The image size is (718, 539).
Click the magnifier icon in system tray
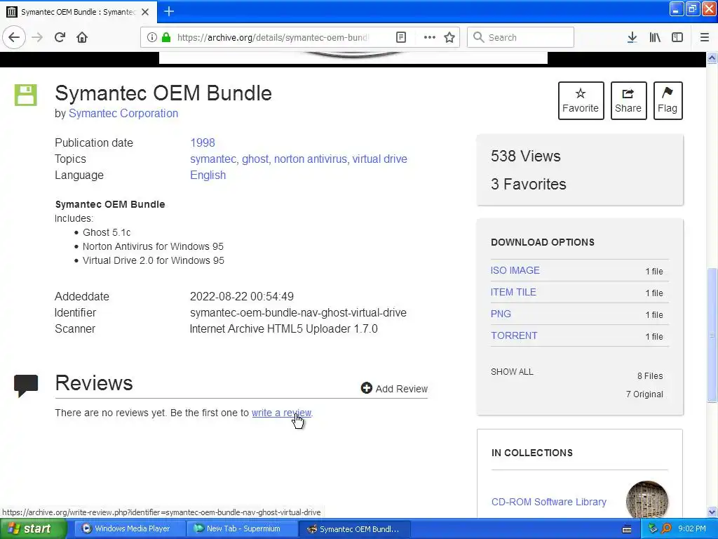pyautogui.click(x=666, y=528)
